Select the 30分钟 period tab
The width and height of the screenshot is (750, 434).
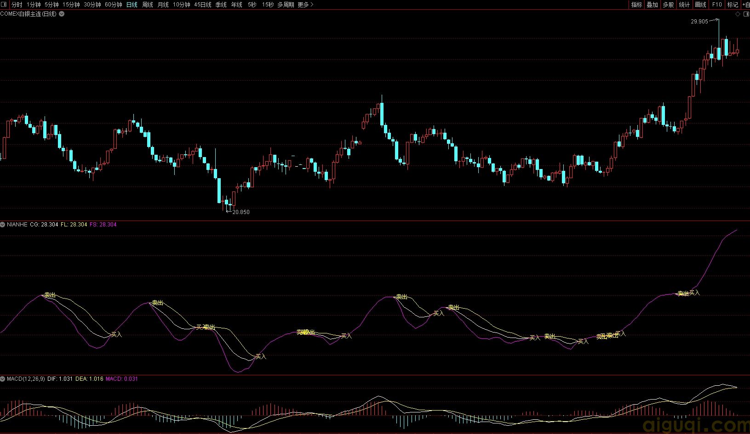pos(92,5)
